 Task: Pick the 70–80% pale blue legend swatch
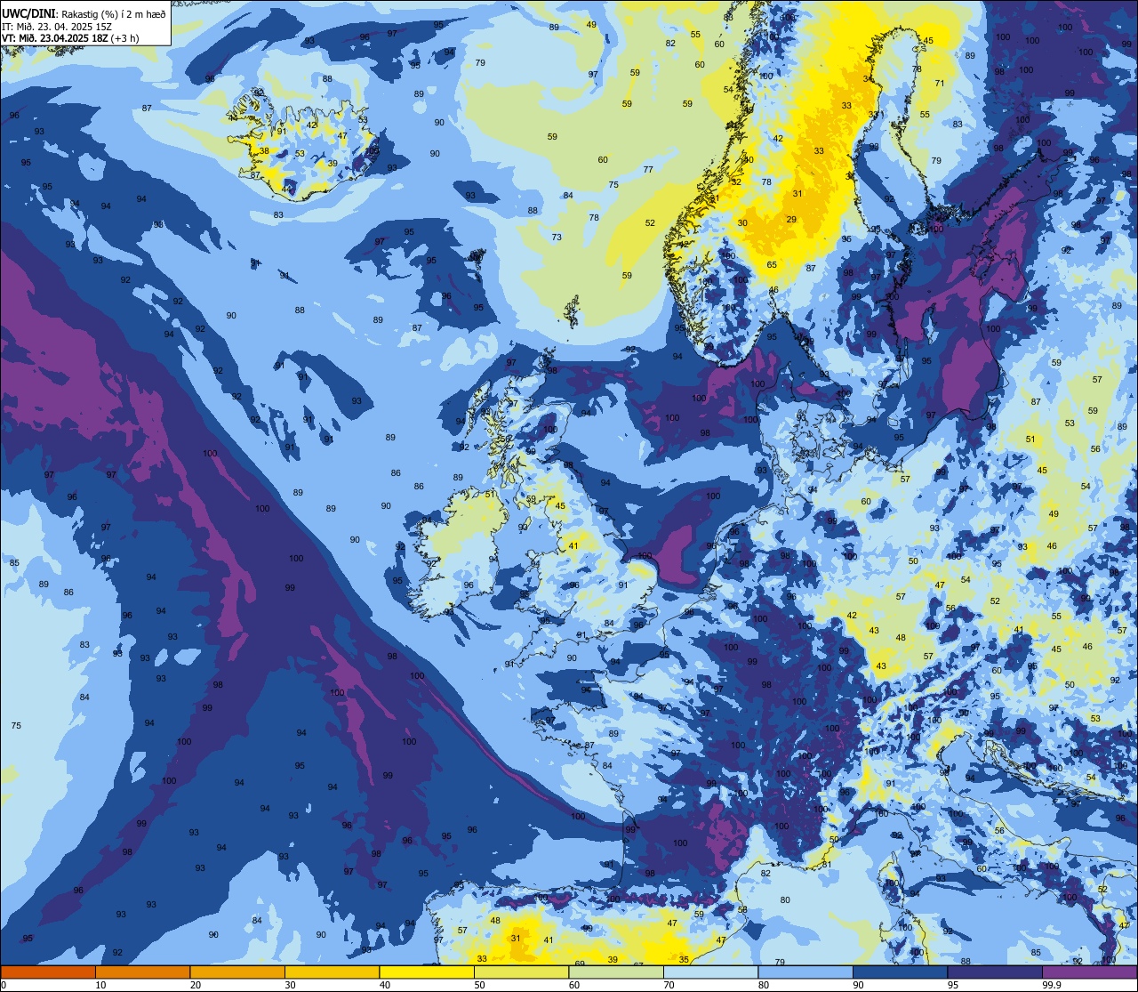[x=710, y=972]
